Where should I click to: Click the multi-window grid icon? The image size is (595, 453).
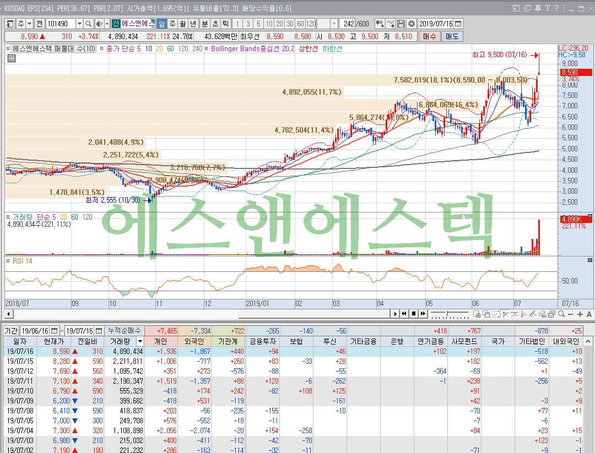[x=477, y=314]
